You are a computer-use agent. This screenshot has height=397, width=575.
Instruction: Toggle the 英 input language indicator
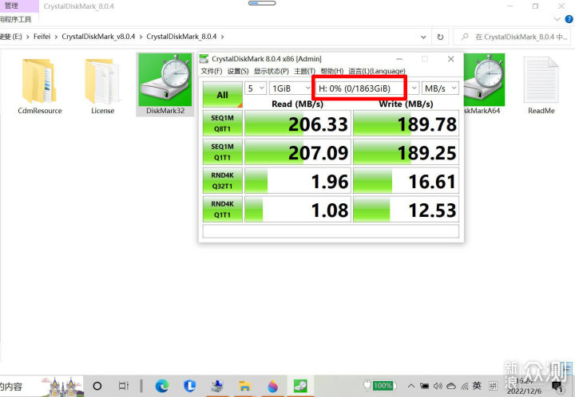(477, 386)
